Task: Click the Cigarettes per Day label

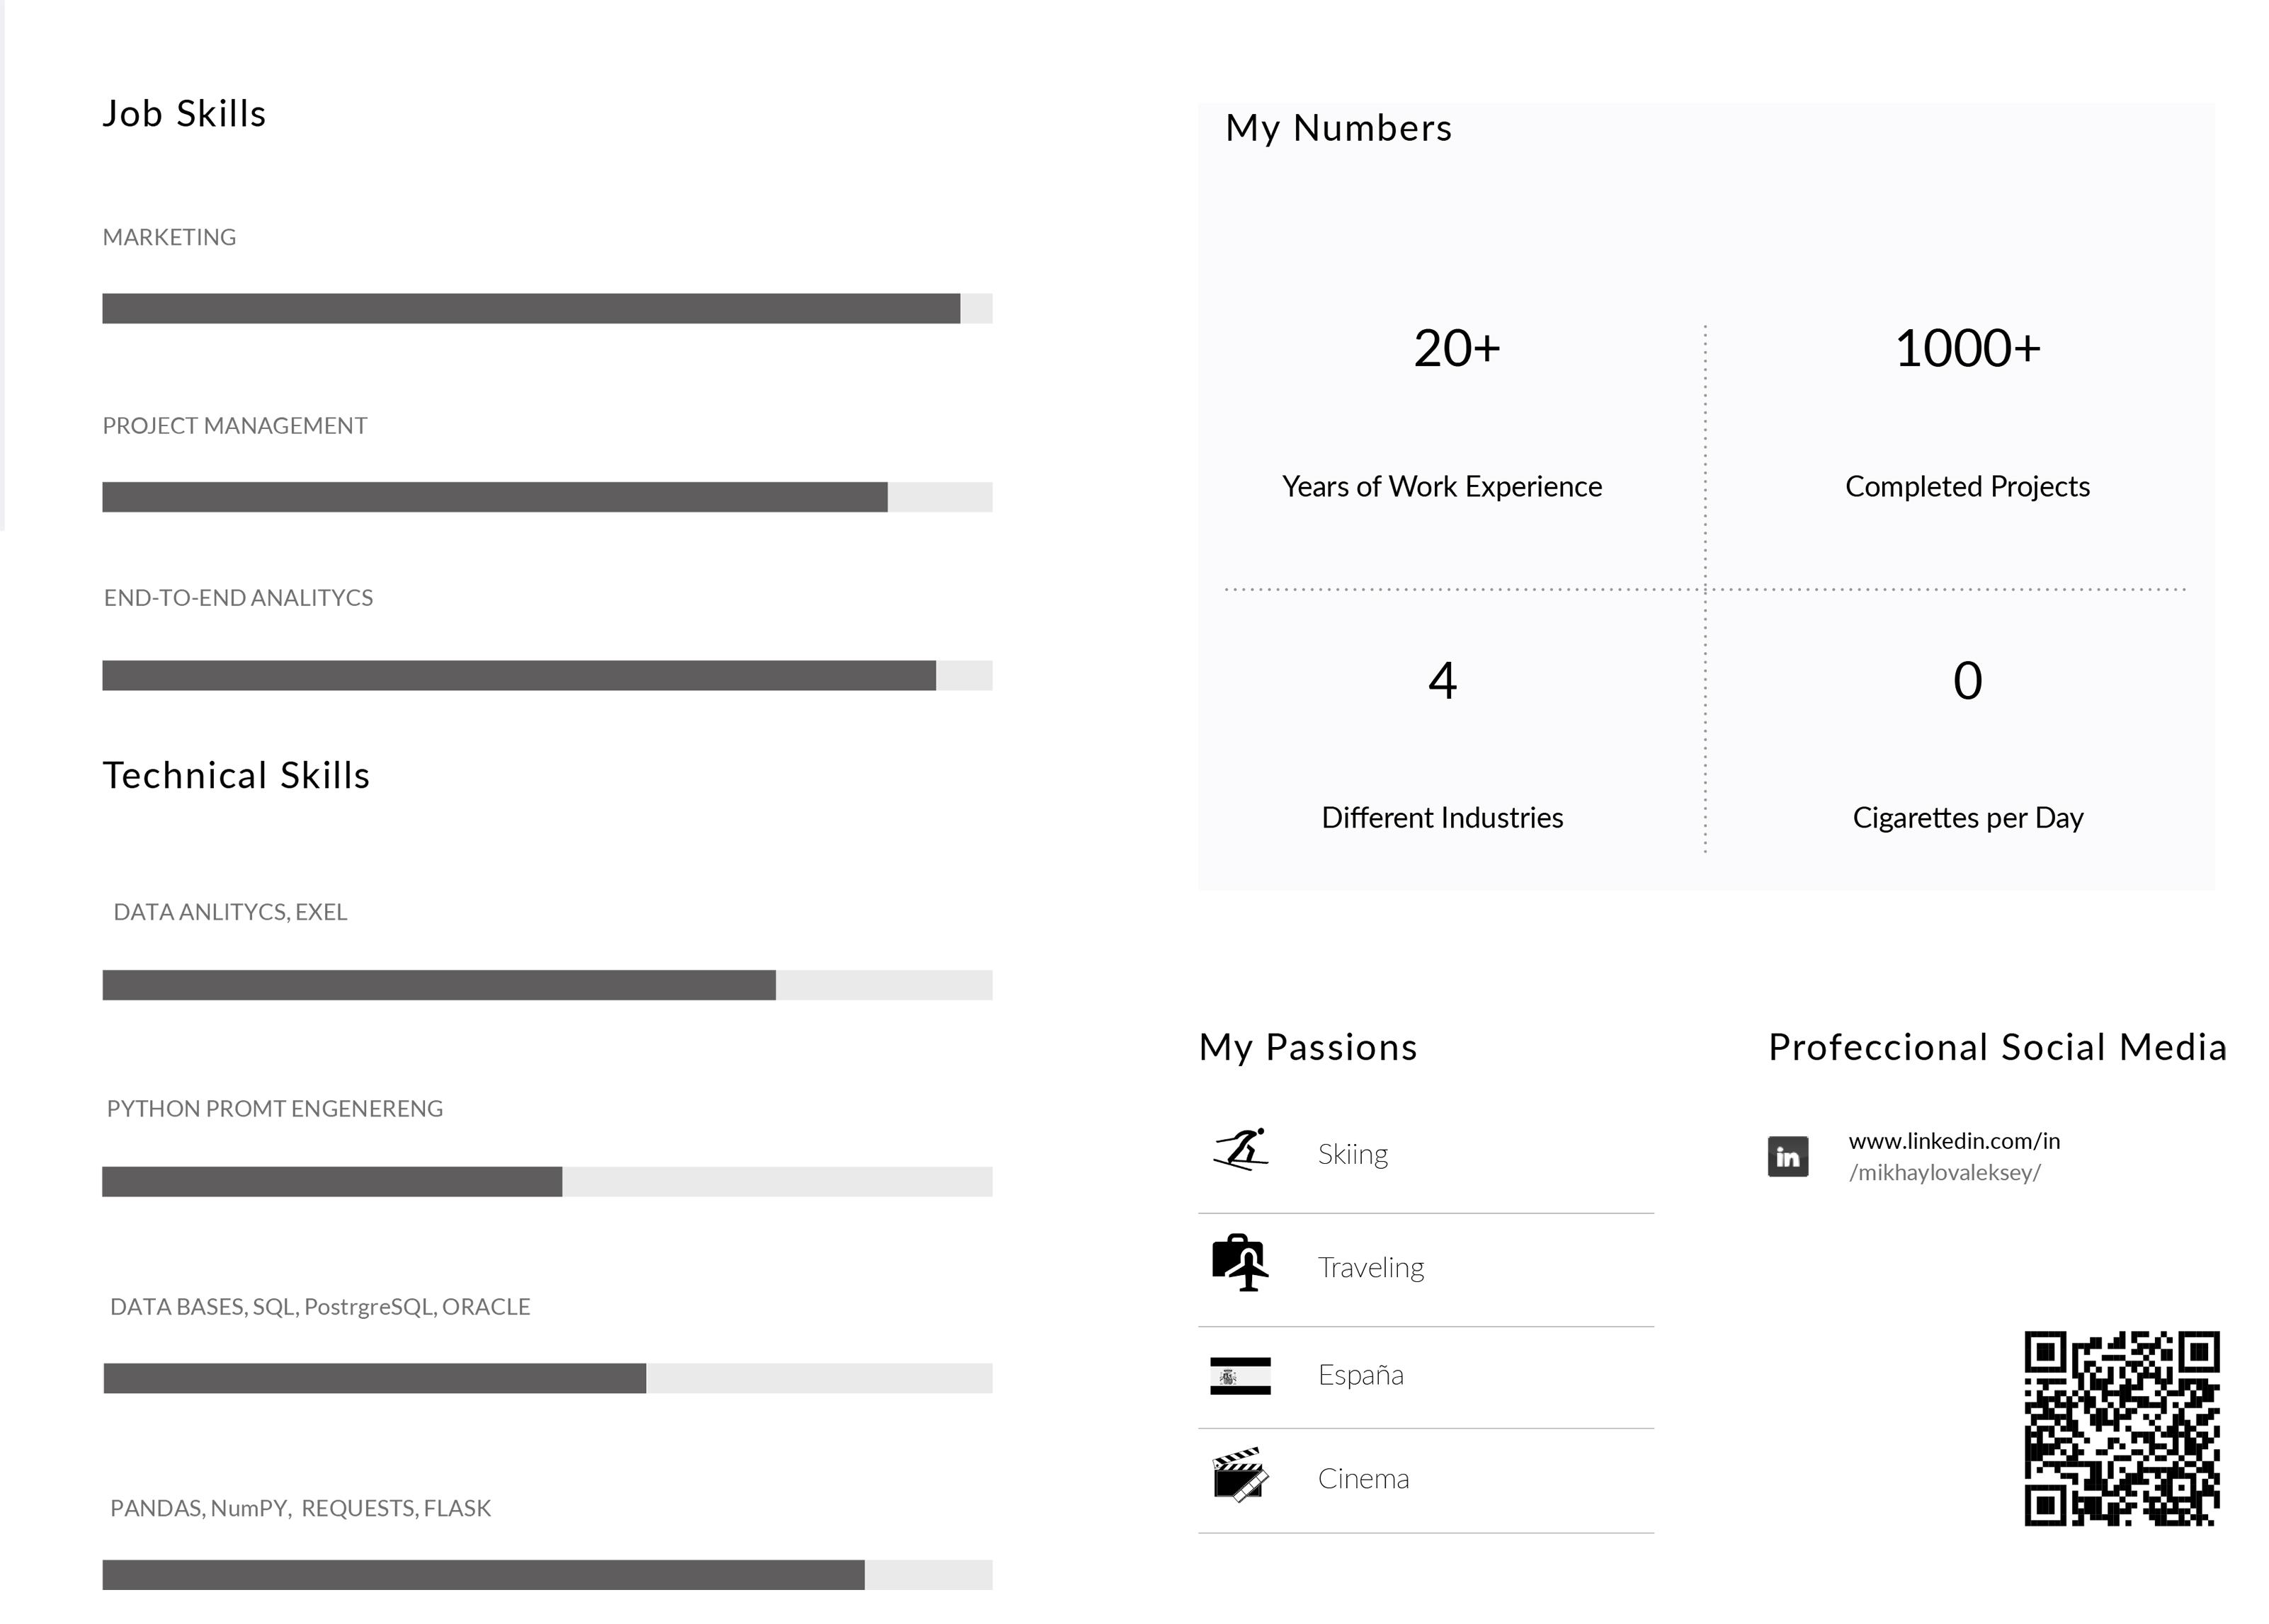Action: [1967, 818]
